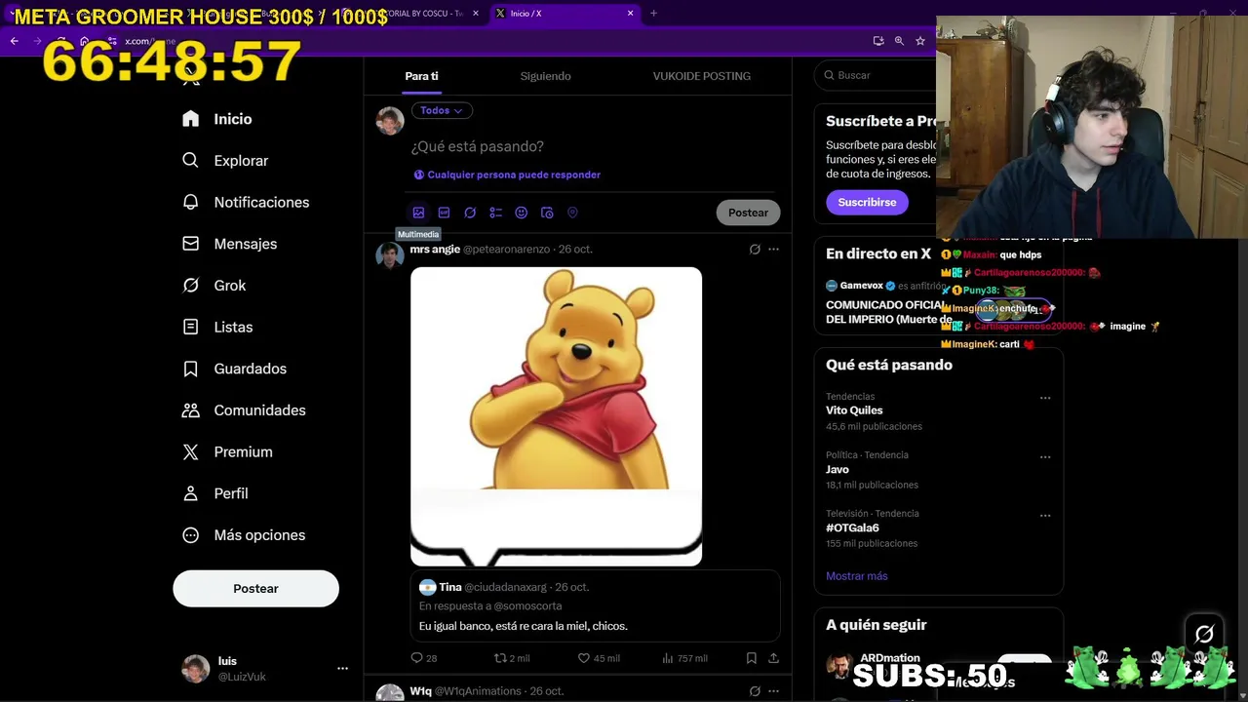This screenshot has height=702, width=1248.
Task: Open Winnie the Pooh image
Action: pyautogui.click(x=556, y=416)
